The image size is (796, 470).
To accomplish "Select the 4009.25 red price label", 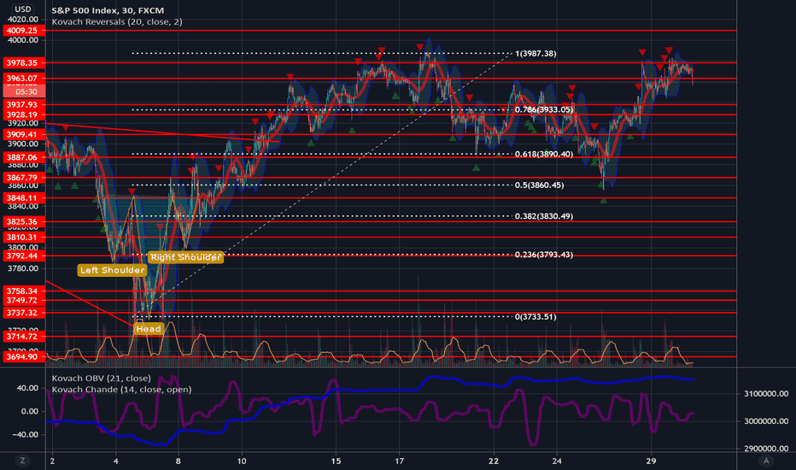I will point(24,31).
